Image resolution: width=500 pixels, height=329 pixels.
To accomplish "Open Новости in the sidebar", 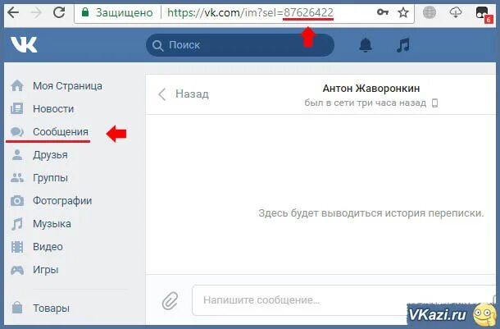I will click(x=53, y=109).
